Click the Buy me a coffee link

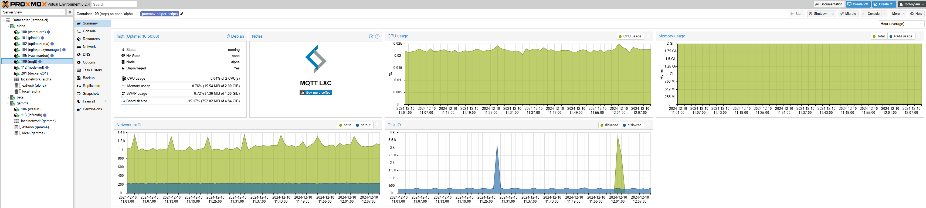point(316,93)
